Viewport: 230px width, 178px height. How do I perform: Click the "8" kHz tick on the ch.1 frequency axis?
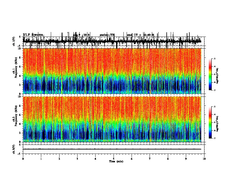(x=20, y=58)
